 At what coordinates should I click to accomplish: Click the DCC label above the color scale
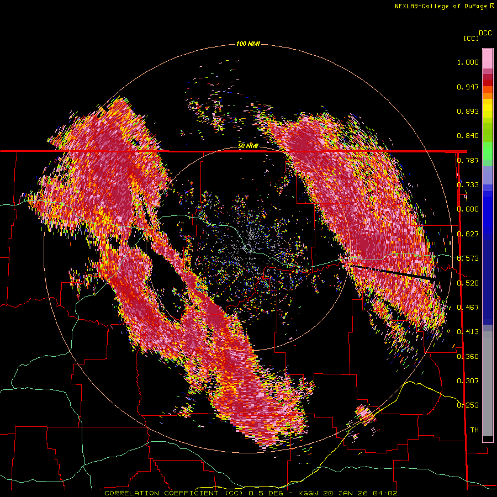[x=485, y=33]
